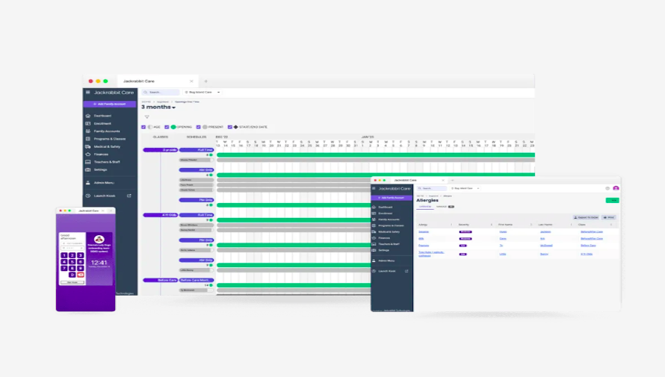665x377 pixels.
Task: Toggle the hamburger menu in the Openings window
Action: coord(87,93)
